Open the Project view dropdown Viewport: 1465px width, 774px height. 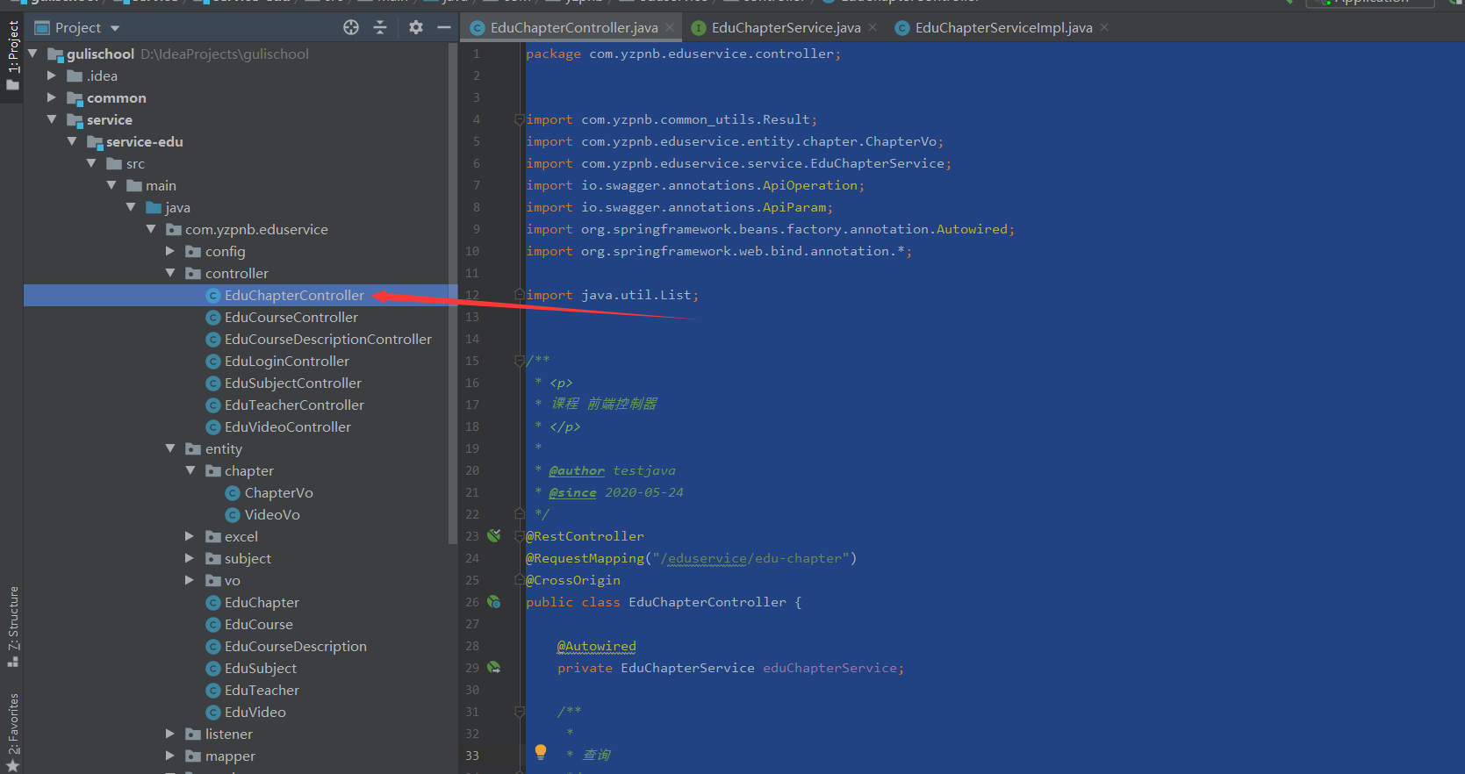pyautogui.click(x=115, y=28)
